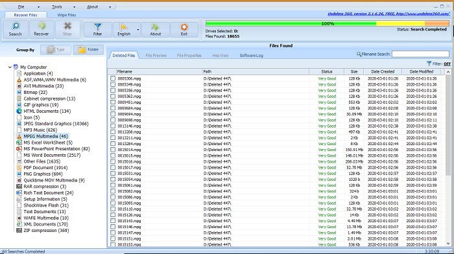Collapse the My Computer tree node
The height and width of the screenshot is (254, 454).
[x=10, y=67]
